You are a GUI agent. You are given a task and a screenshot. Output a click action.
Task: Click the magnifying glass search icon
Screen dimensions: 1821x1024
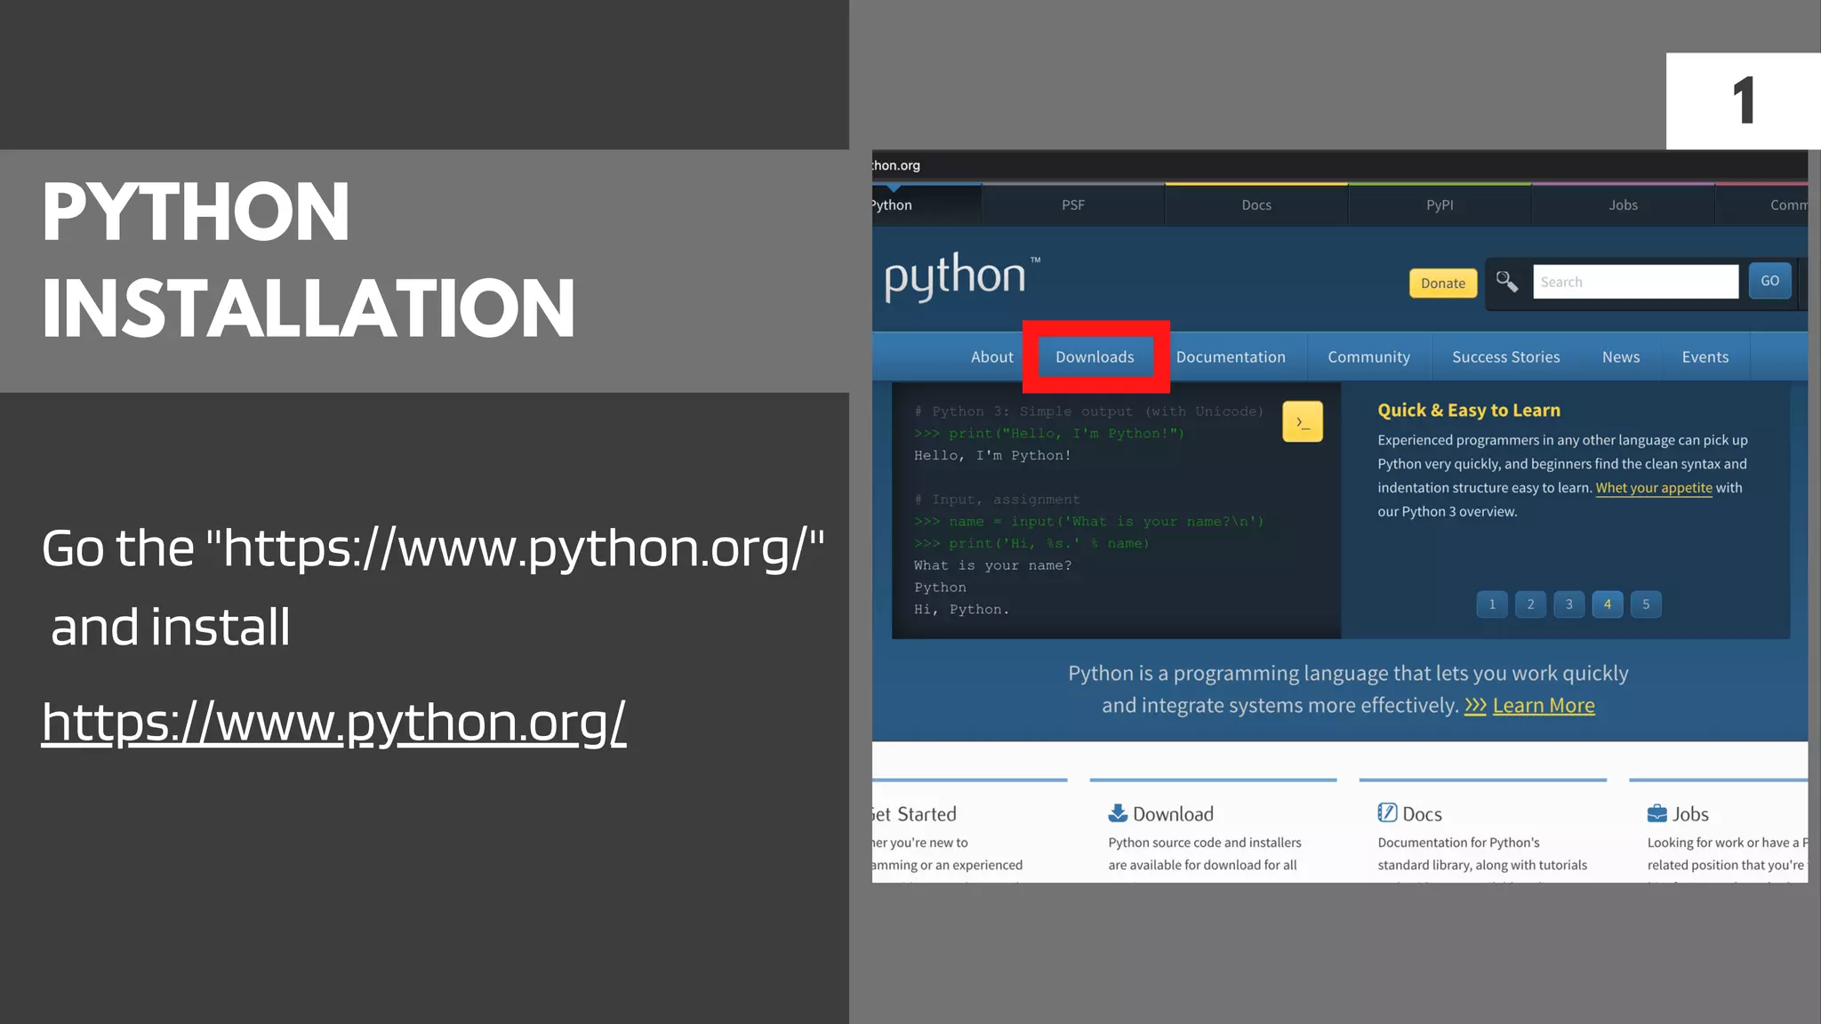pyautogui.click(x=1506, y=282)
